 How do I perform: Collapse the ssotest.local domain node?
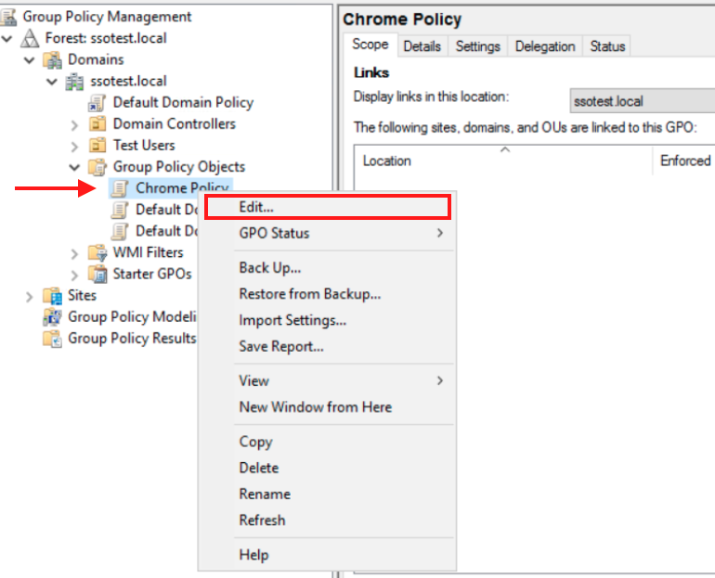point(52,82)
